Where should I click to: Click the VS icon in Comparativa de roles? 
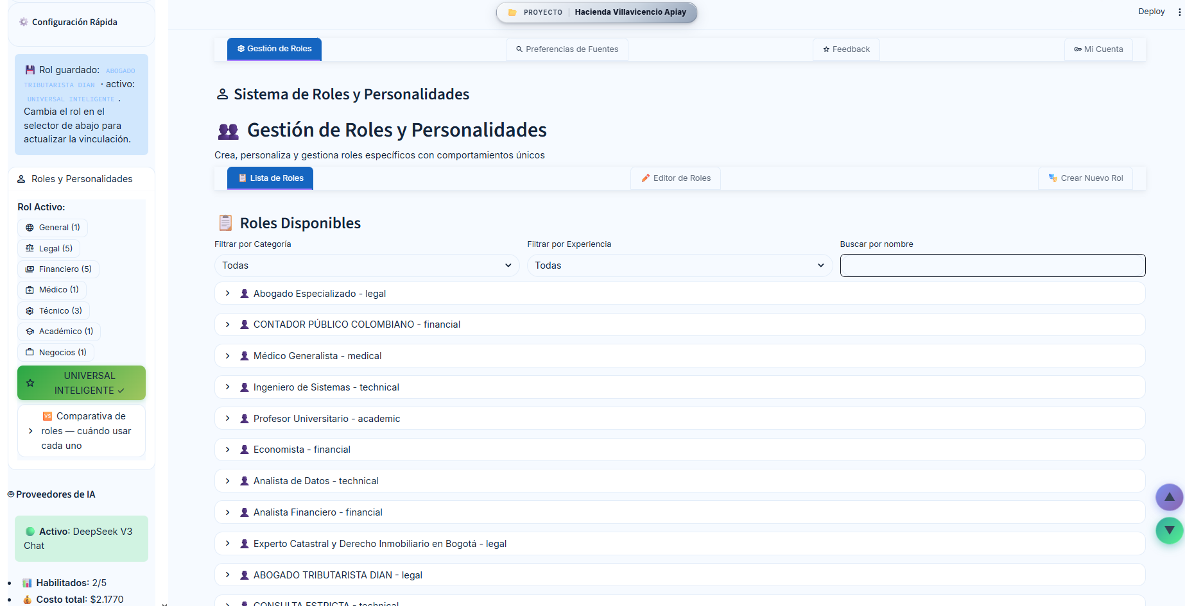(48, 416)
